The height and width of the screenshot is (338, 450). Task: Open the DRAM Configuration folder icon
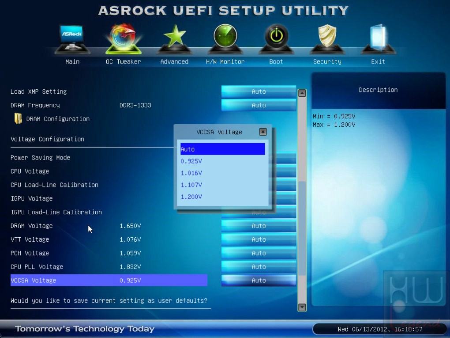pos(18,118)
